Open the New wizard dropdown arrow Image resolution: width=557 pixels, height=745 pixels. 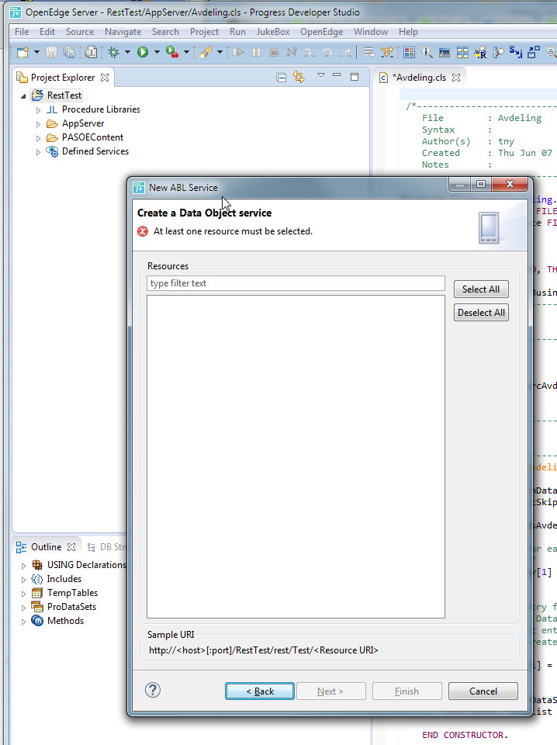pyautogui.click(x=36, y=52)
